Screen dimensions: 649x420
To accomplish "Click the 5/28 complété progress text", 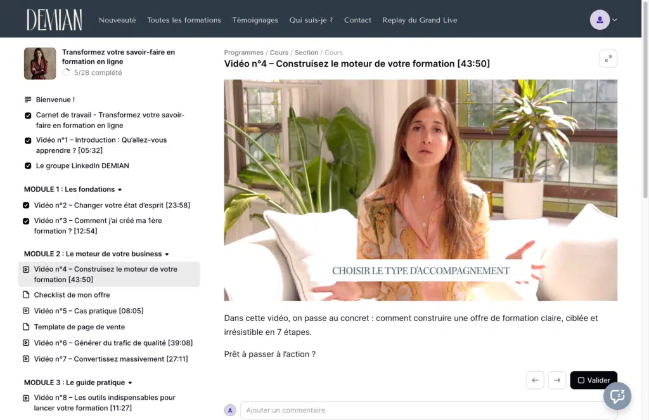I will [98, 72].
